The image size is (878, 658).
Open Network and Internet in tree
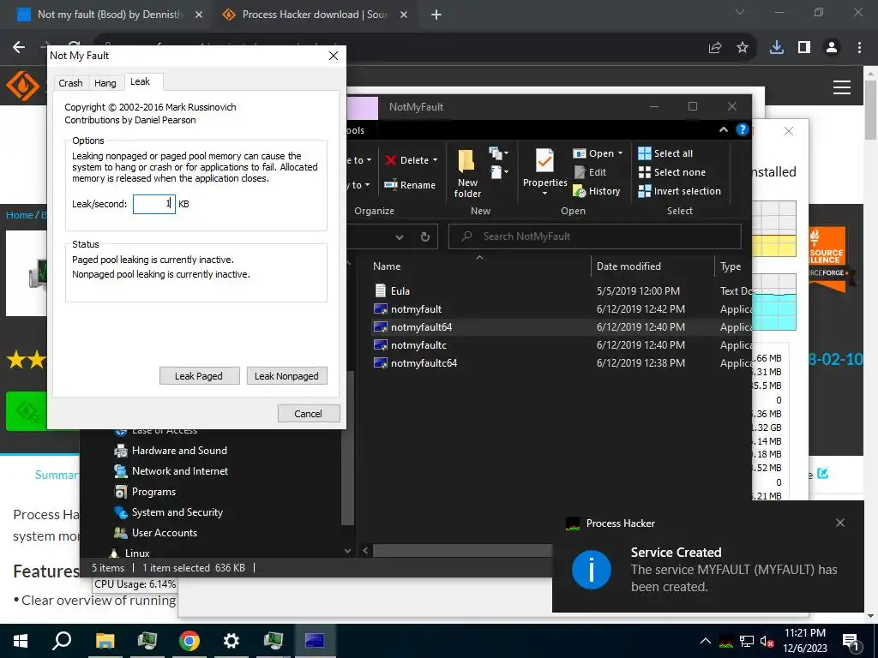(171, 471)
